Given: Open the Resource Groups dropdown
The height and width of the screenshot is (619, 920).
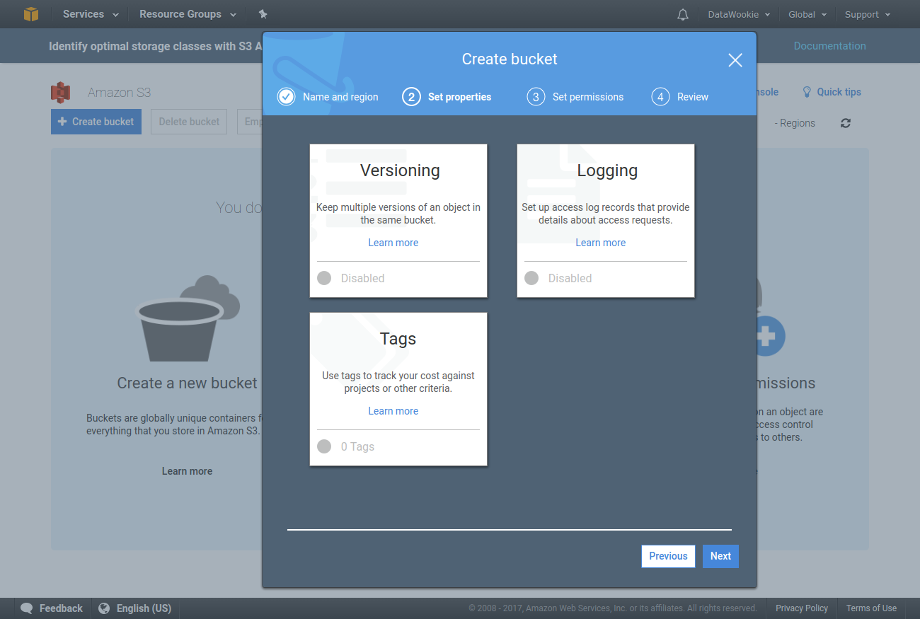Looking at the screenshot, I should pos(188,14).
